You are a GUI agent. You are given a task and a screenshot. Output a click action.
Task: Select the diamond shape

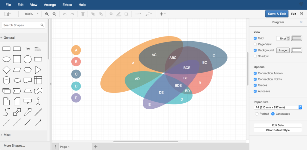click(x=7, y=70)
